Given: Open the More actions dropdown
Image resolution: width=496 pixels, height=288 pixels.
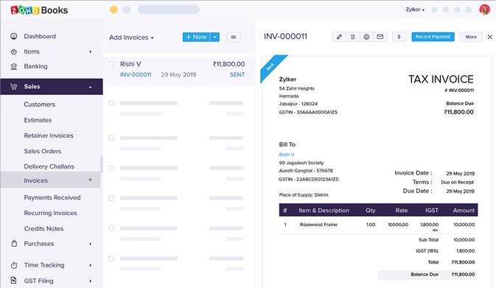Looking at the screenshot, I should coord(471,37).
